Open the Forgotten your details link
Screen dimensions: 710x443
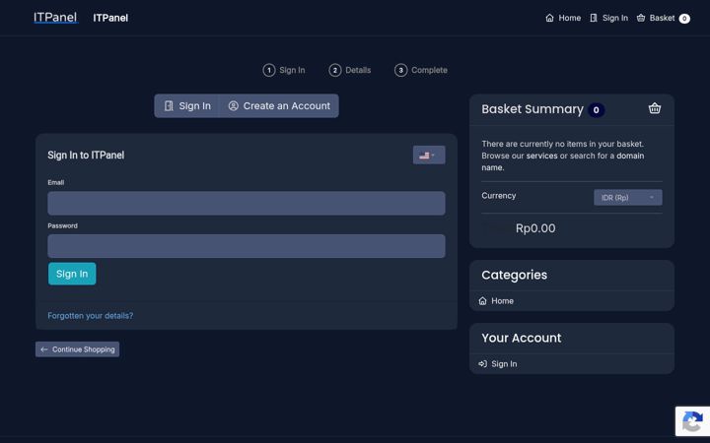(90, 316)
